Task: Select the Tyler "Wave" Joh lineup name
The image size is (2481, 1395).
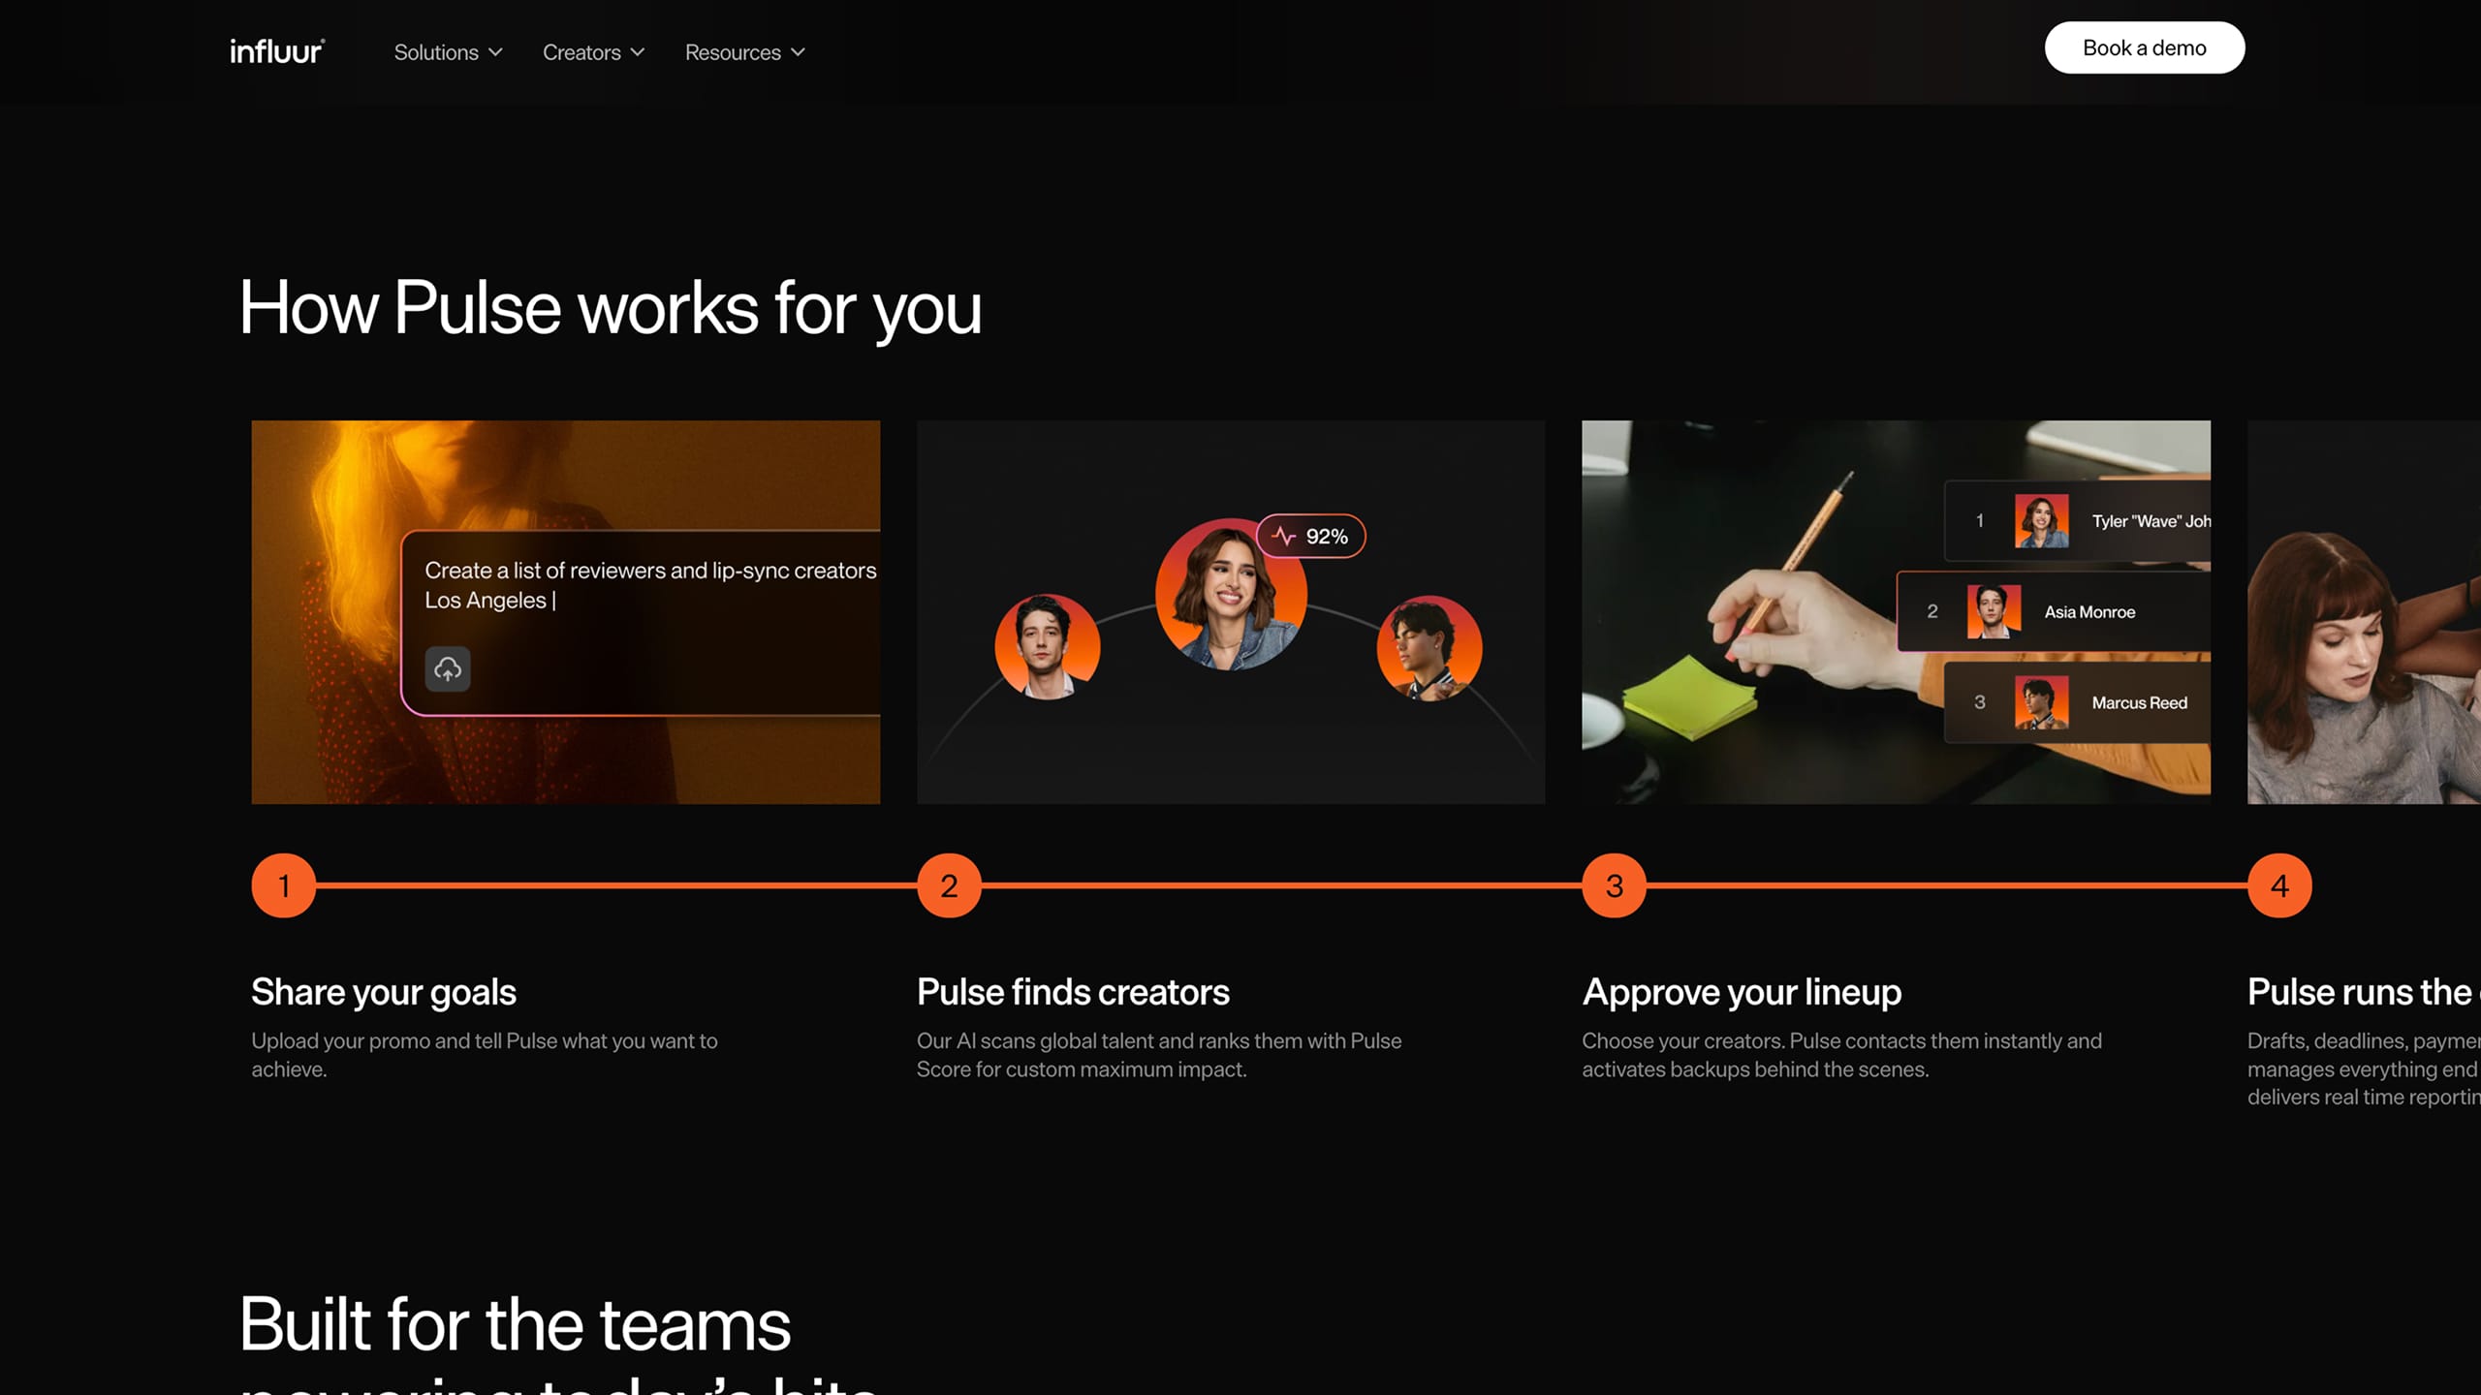Action: [2151, 521]
